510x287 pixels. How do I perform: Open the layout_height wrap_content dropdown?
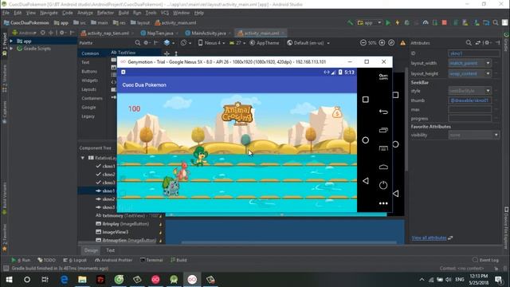(x=488, y=73)
